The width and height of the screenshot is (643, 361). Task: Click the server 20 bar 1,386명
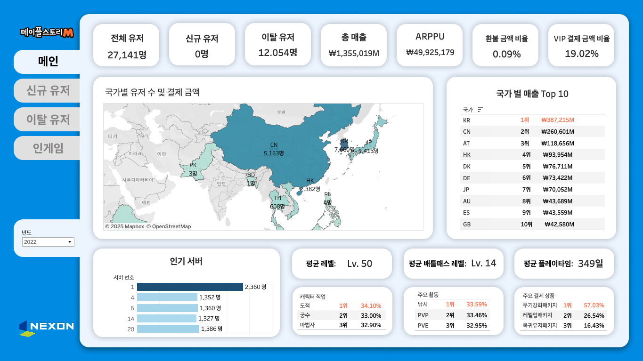click(x=168, y=329)
